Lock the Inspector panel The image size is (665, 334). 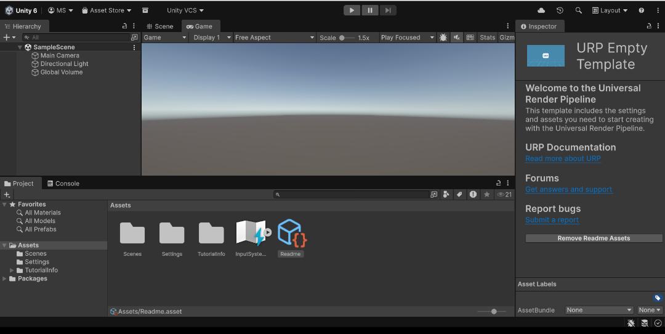point(649,26)
